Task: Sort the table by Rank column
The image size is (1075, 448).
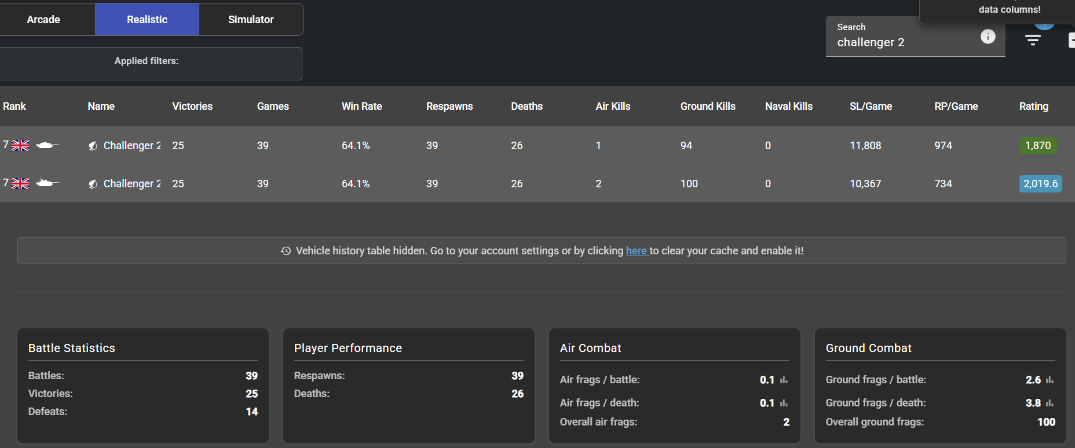Action: pyautogui.click(x=14, y=106)
